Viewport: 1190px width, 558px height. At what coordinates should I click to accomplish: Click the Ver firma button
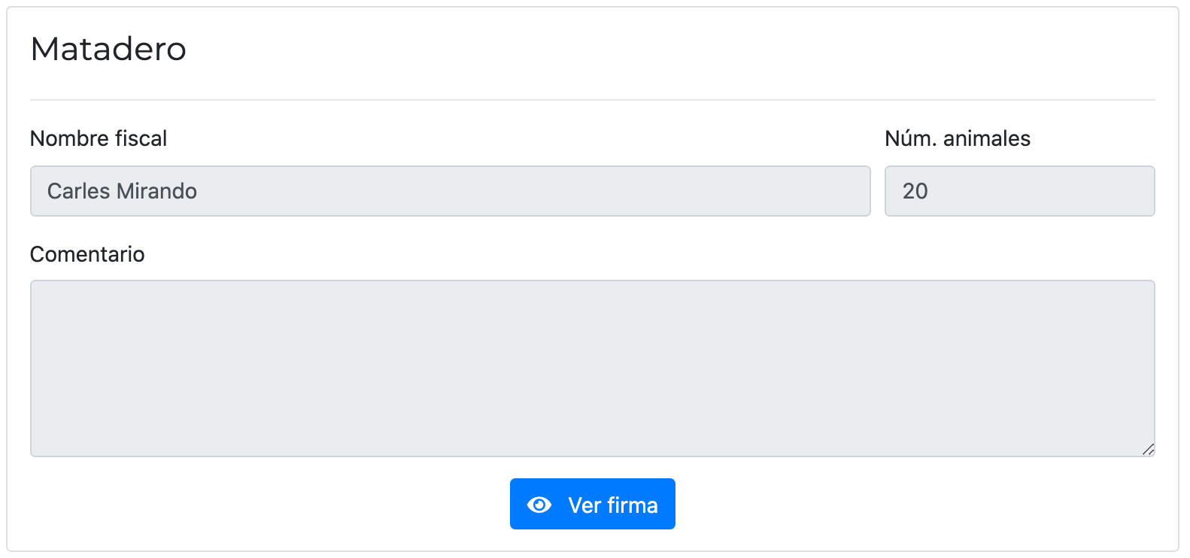(593, 504)
